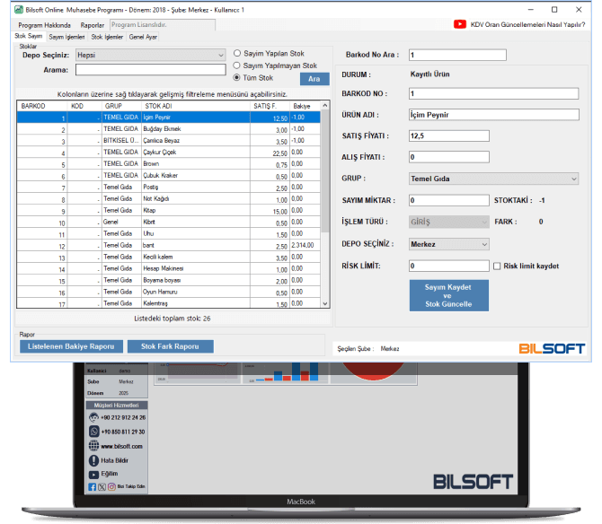Open the Depo Seçiniz Merkez dropdown

(449, 244)
